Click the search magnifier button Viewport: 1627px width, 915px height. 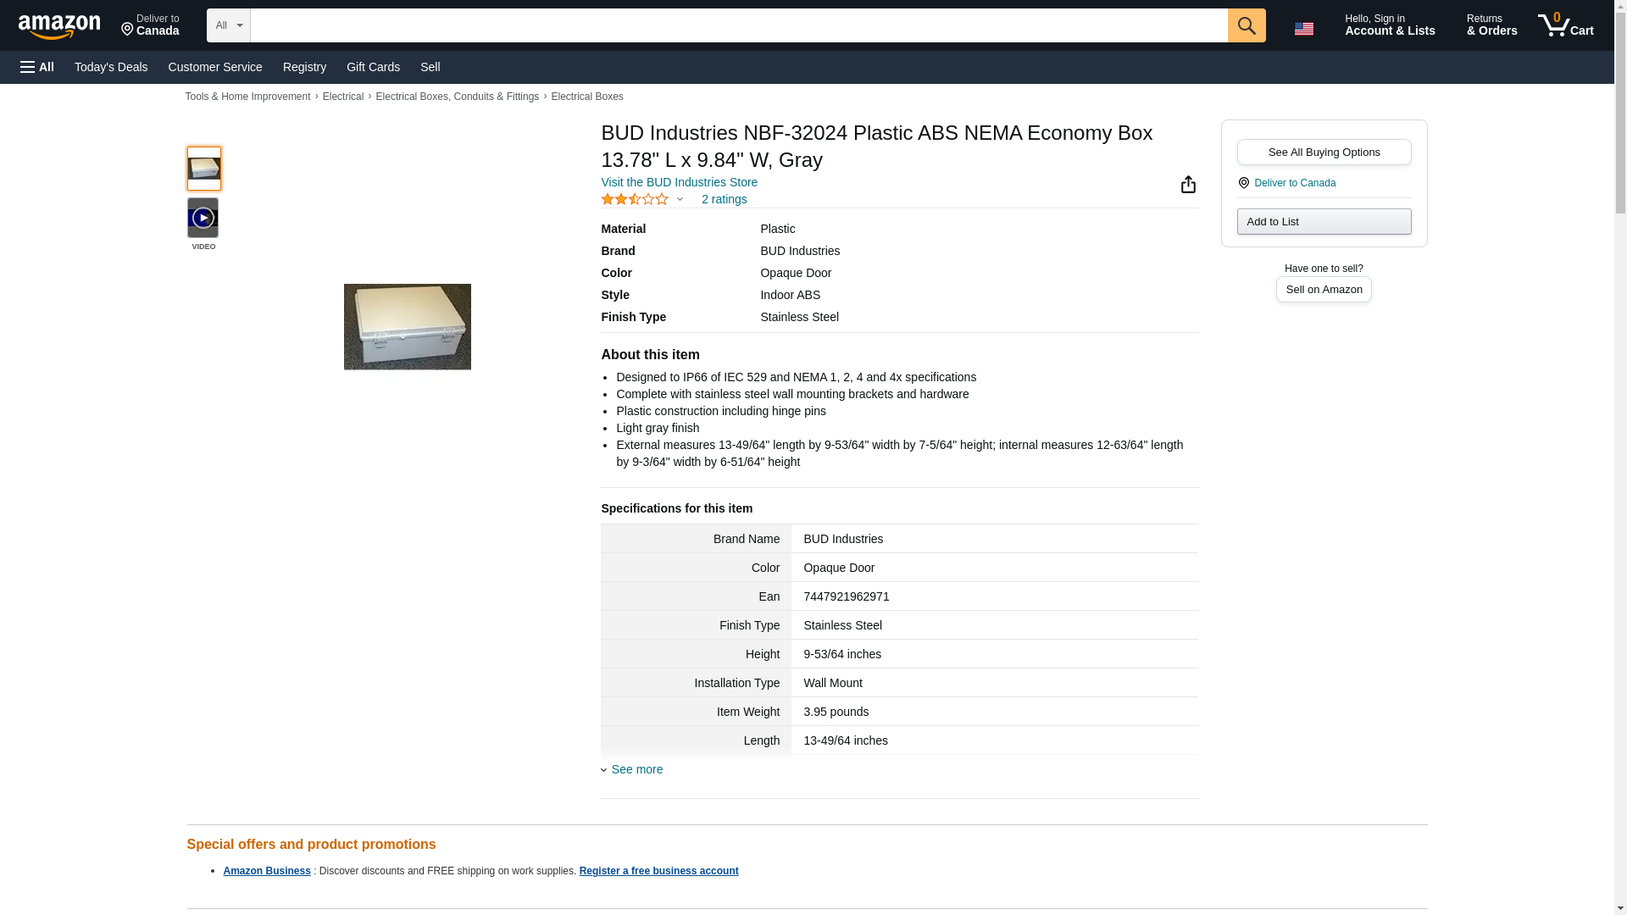pos(1246,25)
